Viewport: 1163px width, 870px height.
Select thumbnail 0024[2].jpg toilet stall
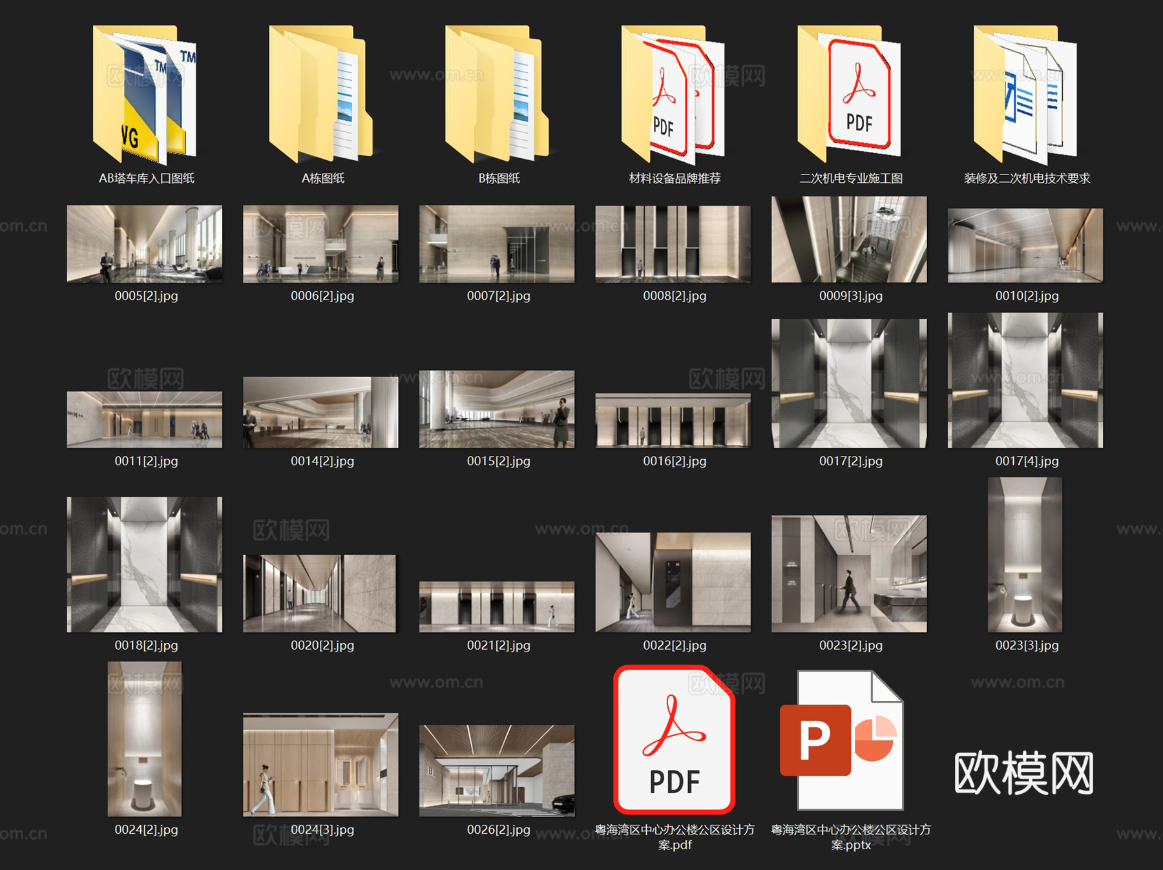point(145,739)
